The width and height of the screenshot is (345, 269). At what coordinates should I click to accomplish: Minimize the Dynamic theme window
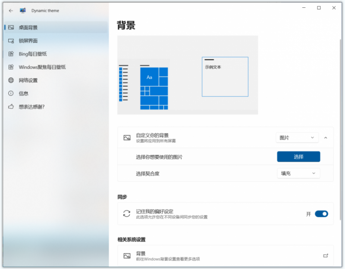[304, 8]
